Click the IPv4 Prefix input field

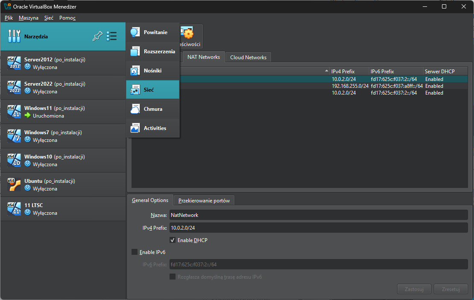pyautogui.click(x=319, y=228)
